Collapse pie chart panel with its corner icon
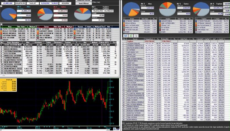 point(1,6)
